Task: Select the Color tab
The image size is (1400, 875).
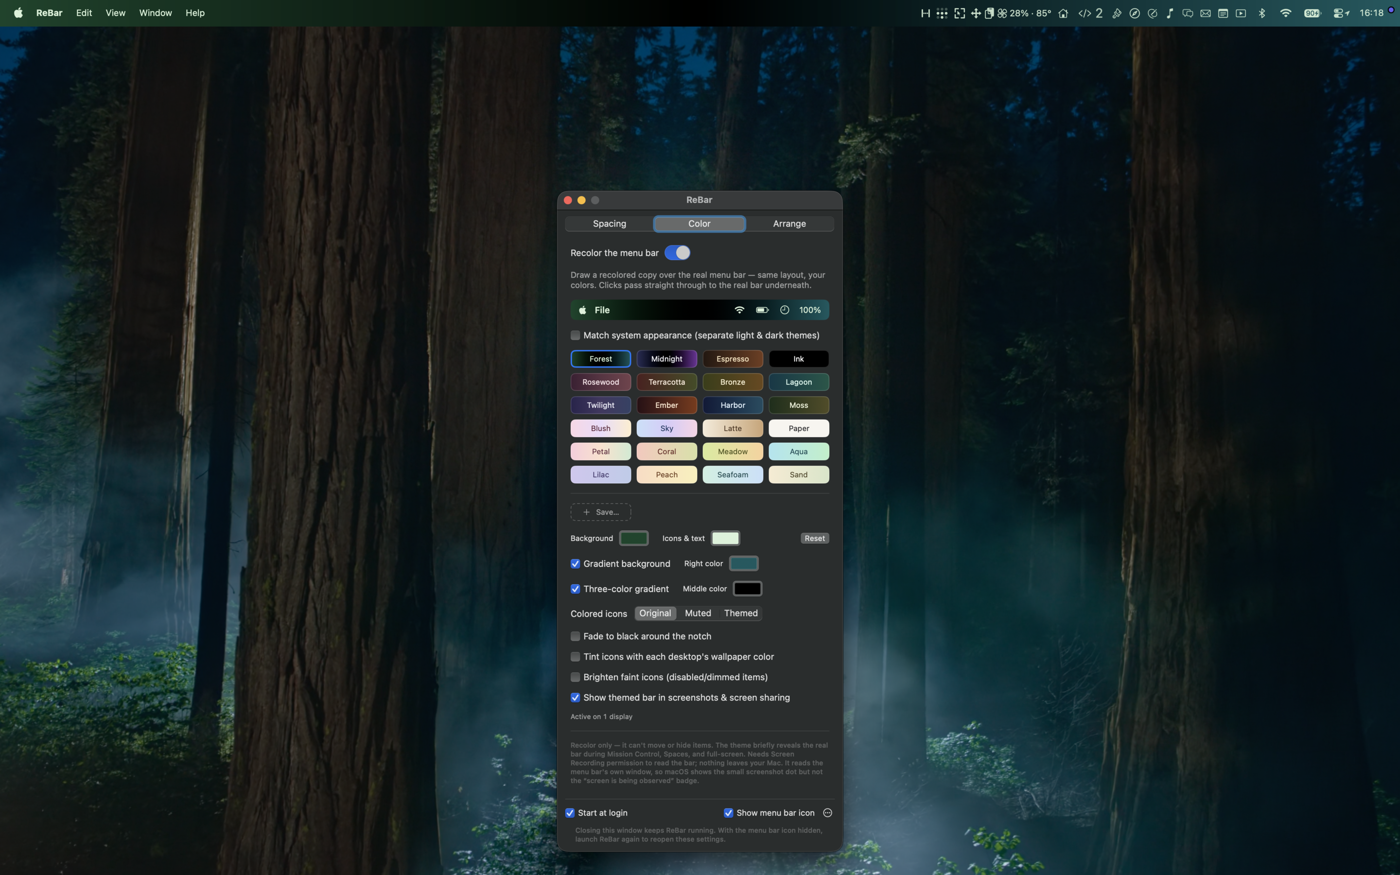Action: pos(700,224)
